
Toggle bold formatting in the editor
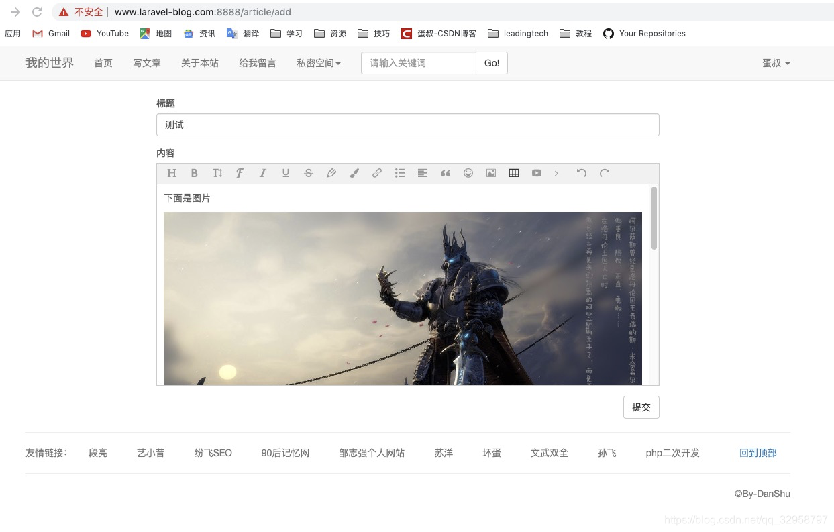click(195, 173)
